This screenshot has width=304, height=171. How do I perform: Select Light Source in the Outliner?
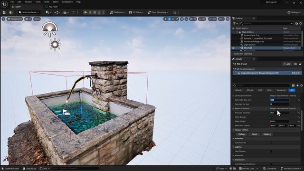click(x=249, y=45)
